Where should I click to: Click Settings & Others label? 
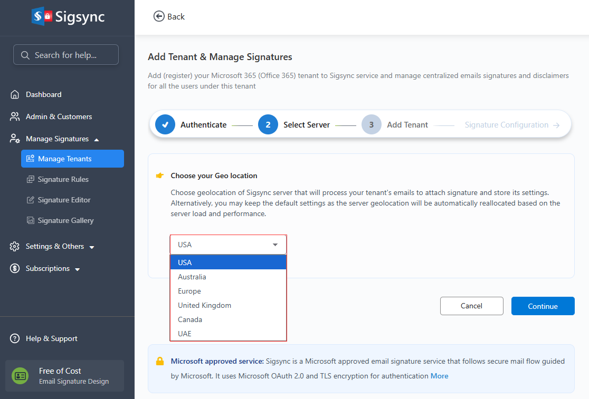tap(55, 246)
